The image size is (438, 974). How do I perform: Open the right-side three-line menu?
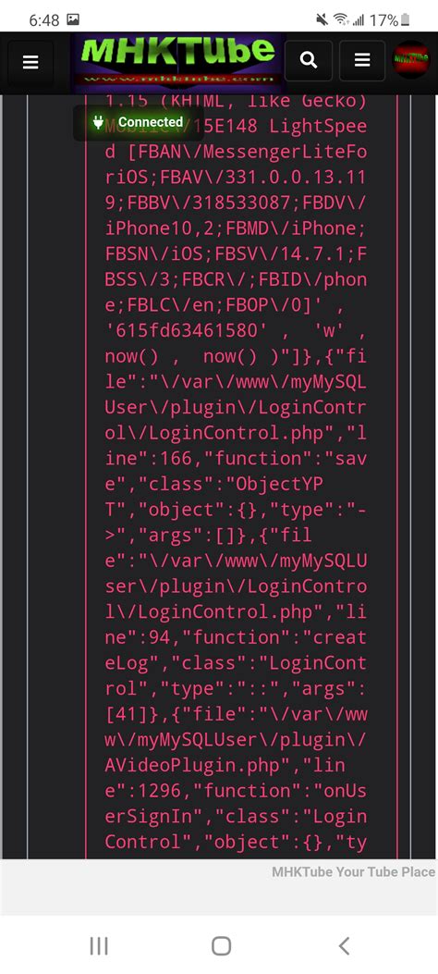362,60
